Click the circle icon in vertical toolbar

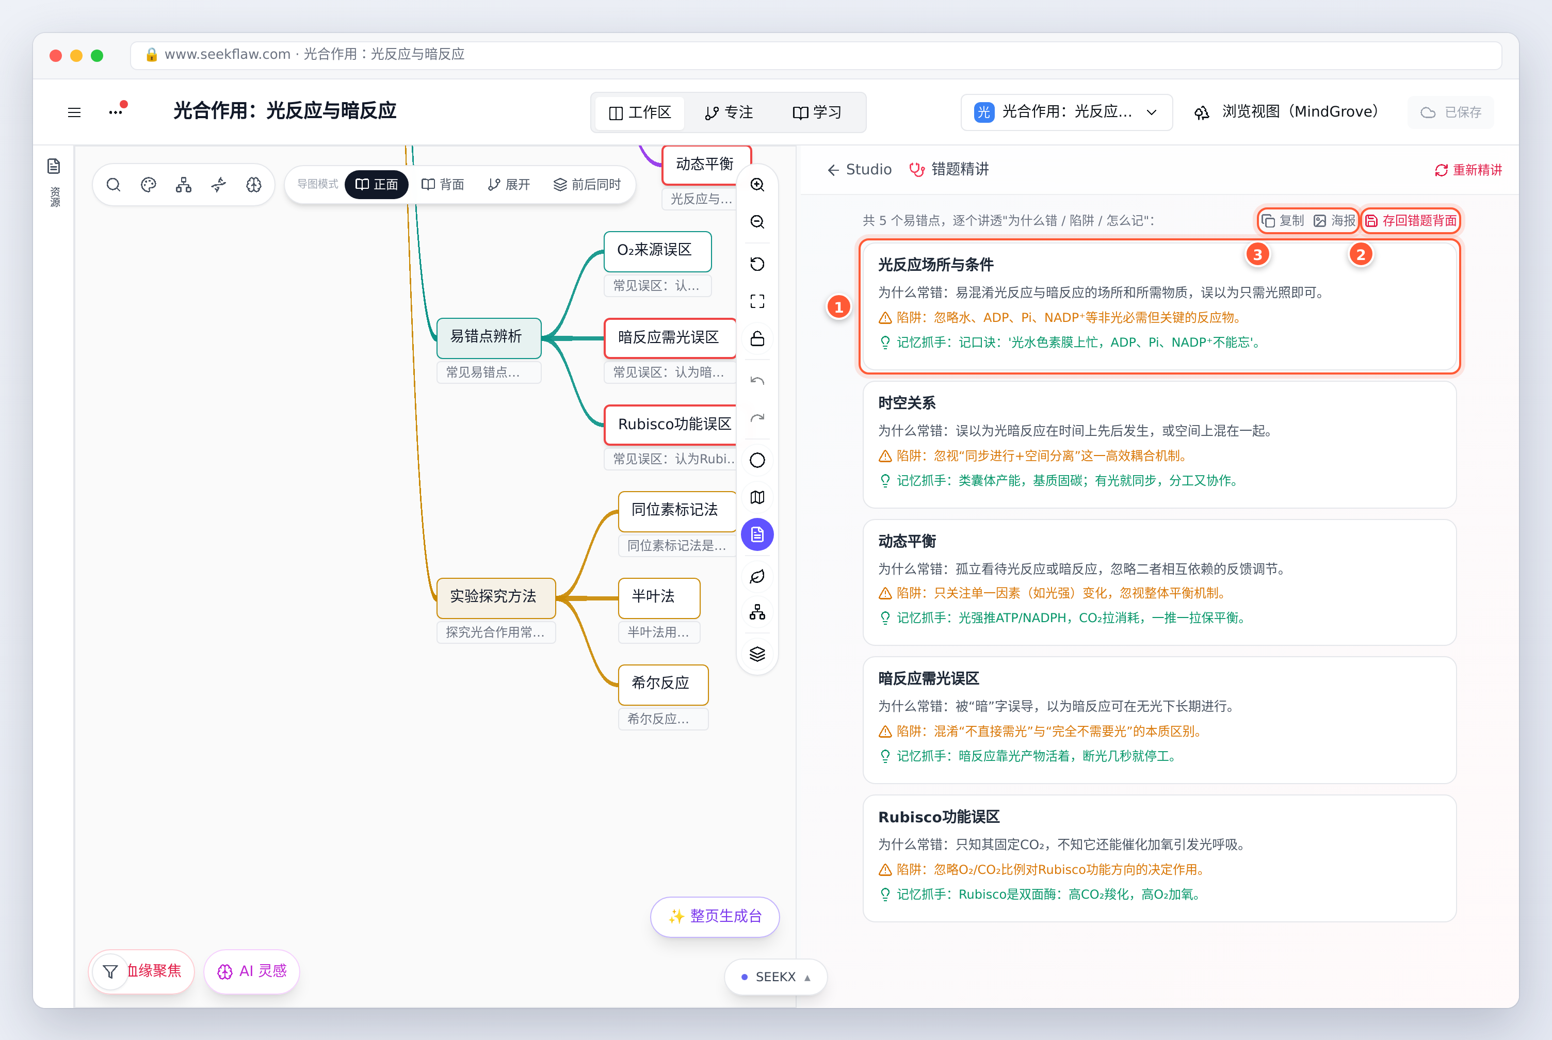pos(757,460)
